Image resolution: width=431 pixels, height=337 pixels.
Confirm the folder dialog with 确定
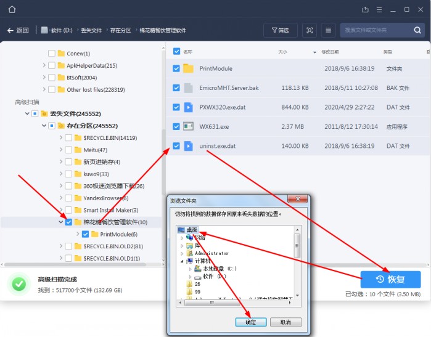[x=250, y=322]
